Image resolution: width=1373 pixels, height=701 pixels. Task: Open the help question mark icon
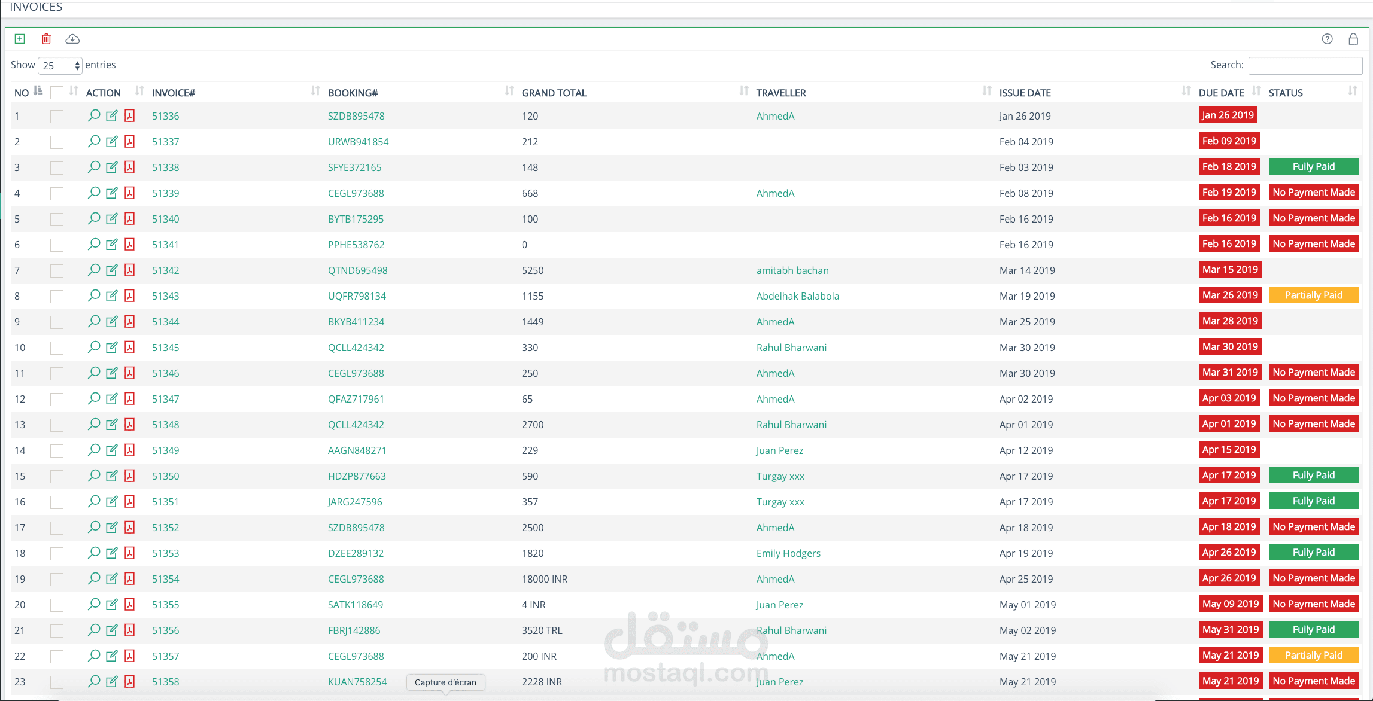click(1327, 39)
